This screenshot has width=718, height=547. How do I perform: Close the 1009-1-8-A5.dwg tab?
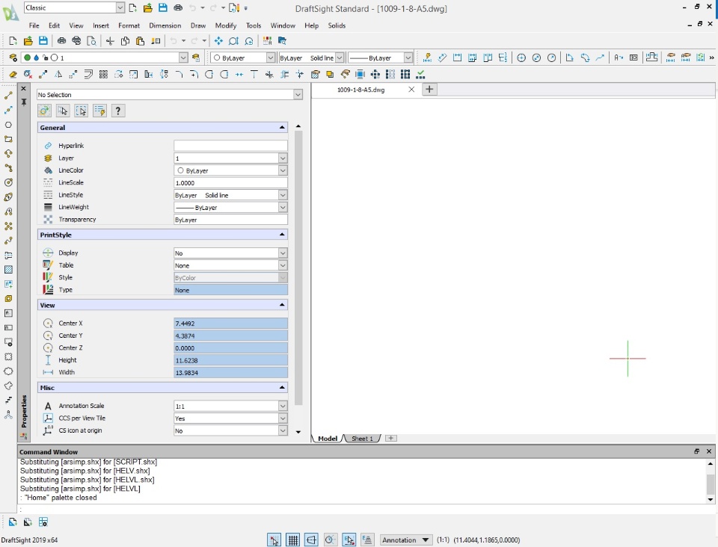pos(411,90)
